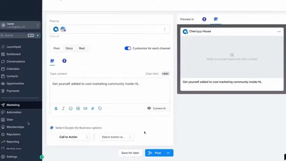
Task: Open the Garter location switcher
Action: 20,25
